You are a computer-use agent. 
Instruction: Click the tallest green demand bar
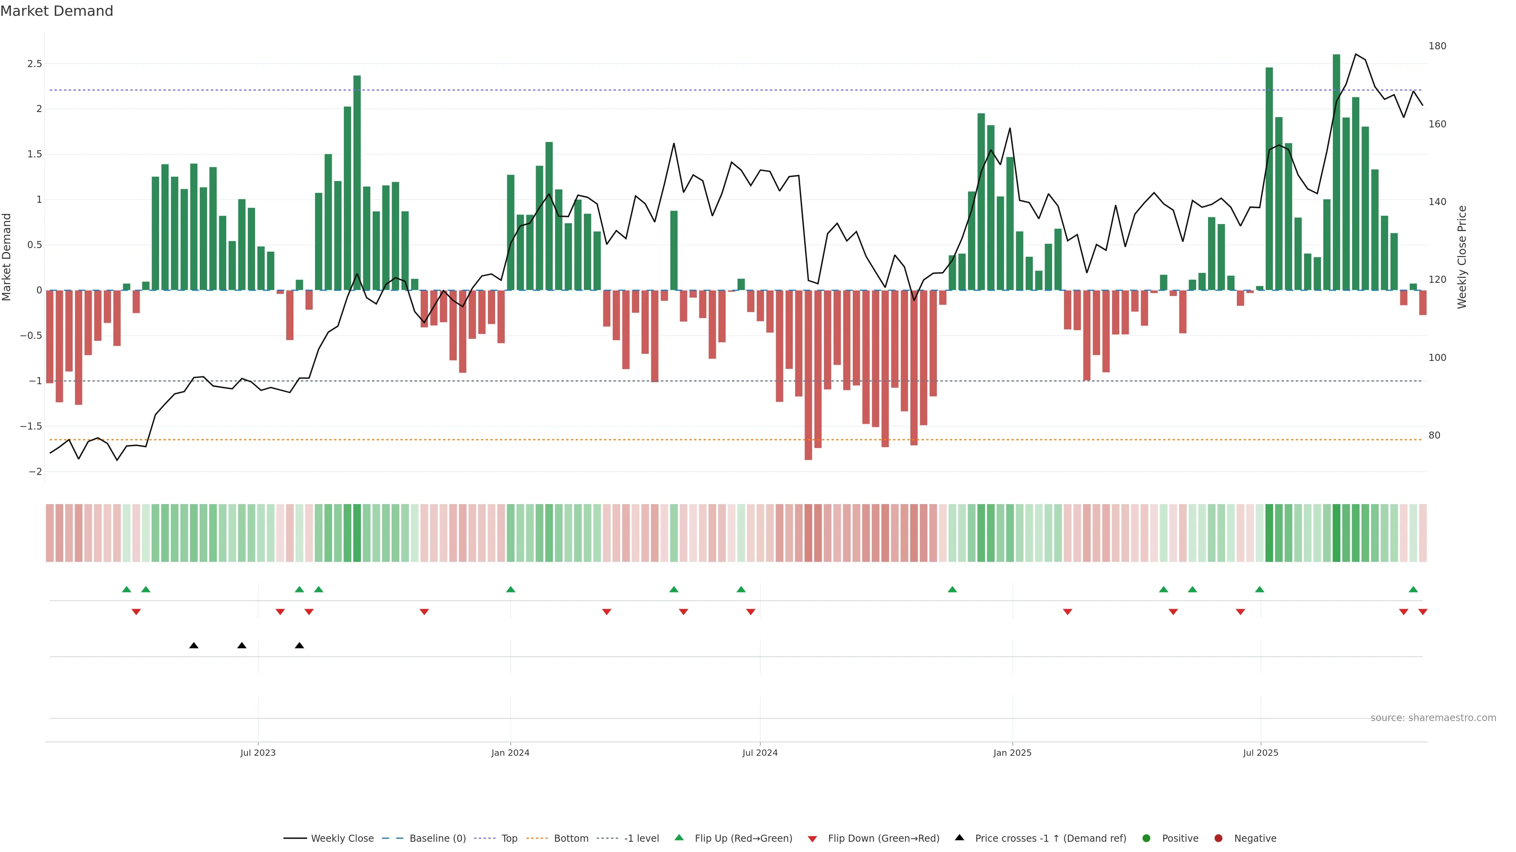tap(1336, 176)
